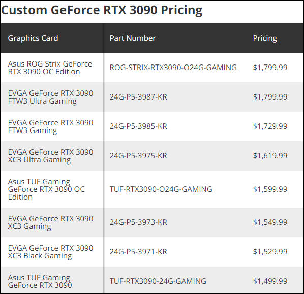Click the $1,619.99 price
The image size is (304, 294).
270,156
